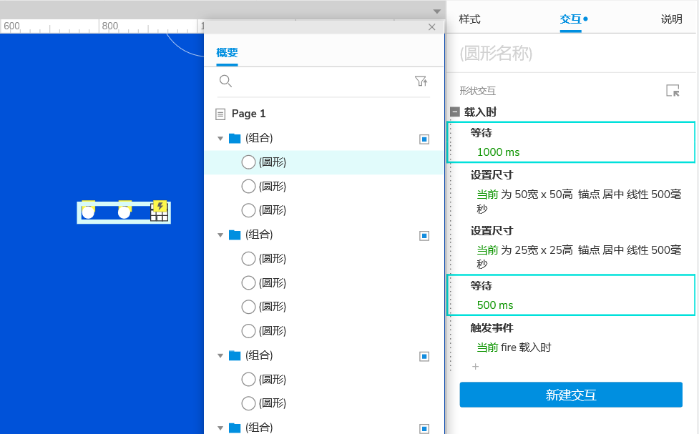The image size is (699, 434).
Task: Select first (圆形) in the second group
Action: 324,258
